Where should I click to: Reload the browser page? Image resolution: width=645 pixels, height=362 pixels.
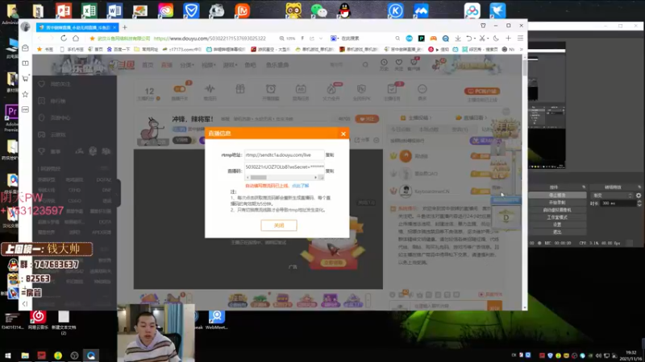64,38
